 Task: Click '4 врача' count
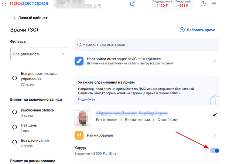coord(27,116)
